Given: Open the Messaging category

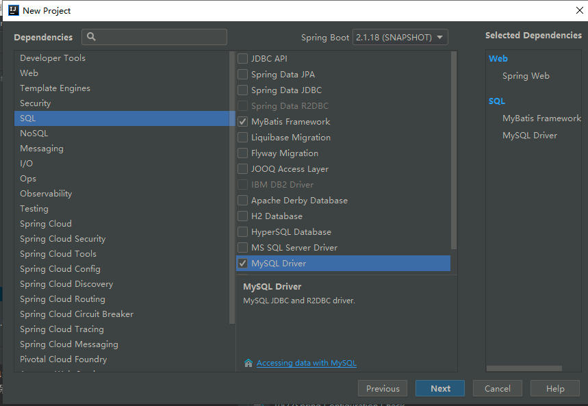Looking at the screenshot, I should [x=122, y=148].
